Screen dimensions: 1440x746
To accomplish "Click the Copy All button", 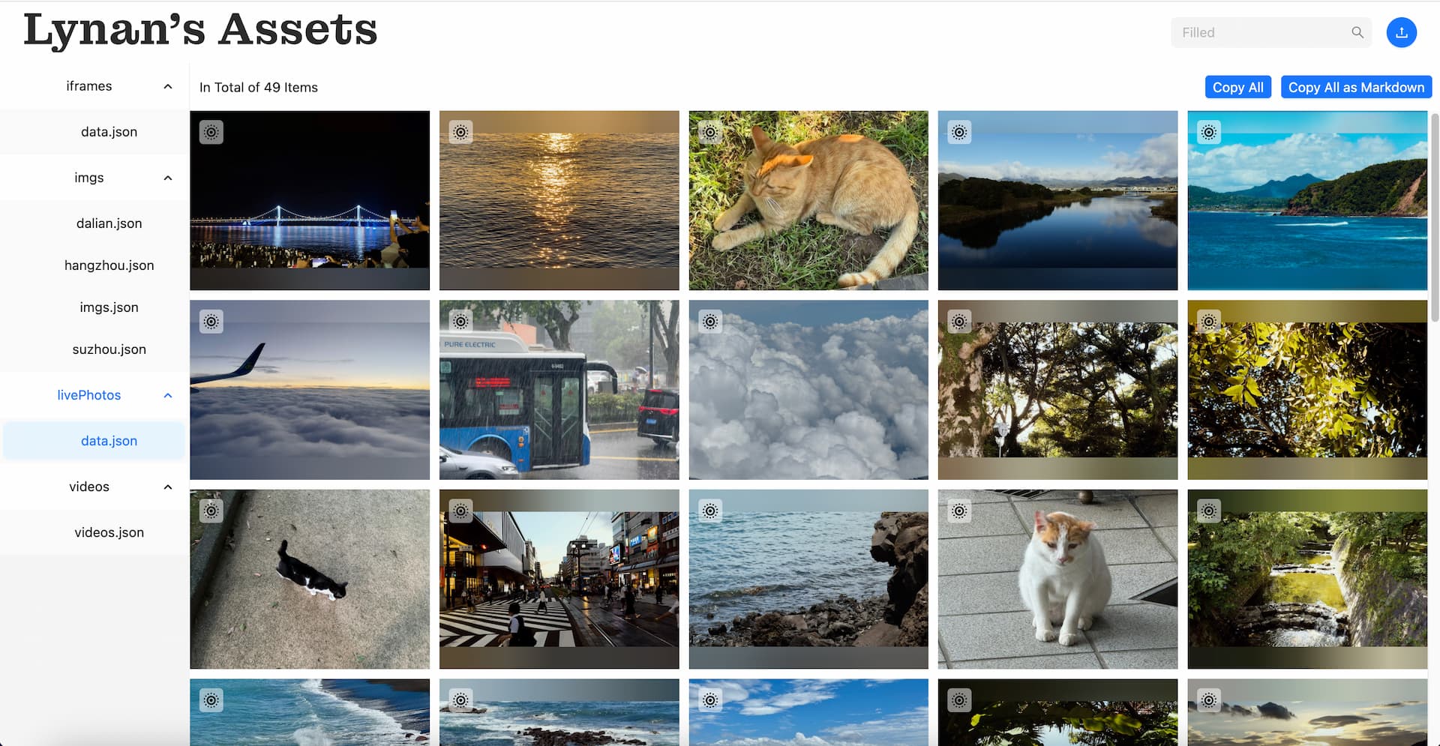I will [1237, 87].
